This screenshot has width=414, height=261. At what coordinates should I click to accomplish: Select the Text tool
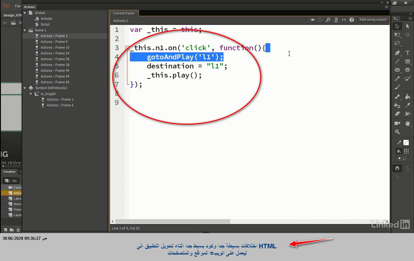click(x=408, y=53)
